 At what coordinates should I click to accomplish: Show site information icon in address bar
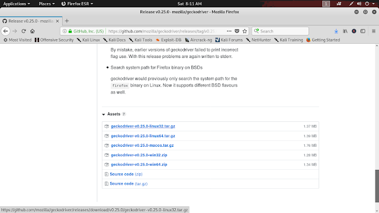tap(65, 31)
